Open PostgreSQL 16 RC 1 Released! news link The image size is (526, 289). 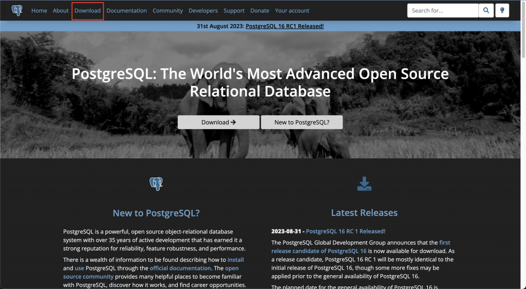coord(346,231)
